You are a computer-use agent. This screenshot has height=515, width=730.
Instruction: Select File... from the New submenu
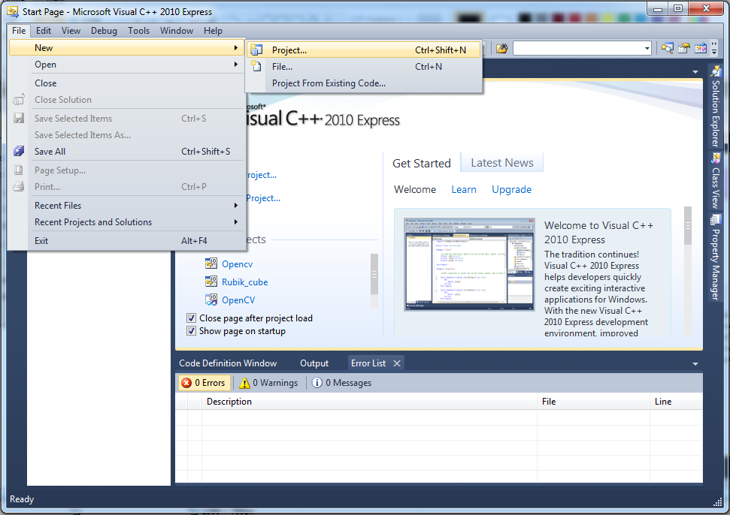coord(364,67)
